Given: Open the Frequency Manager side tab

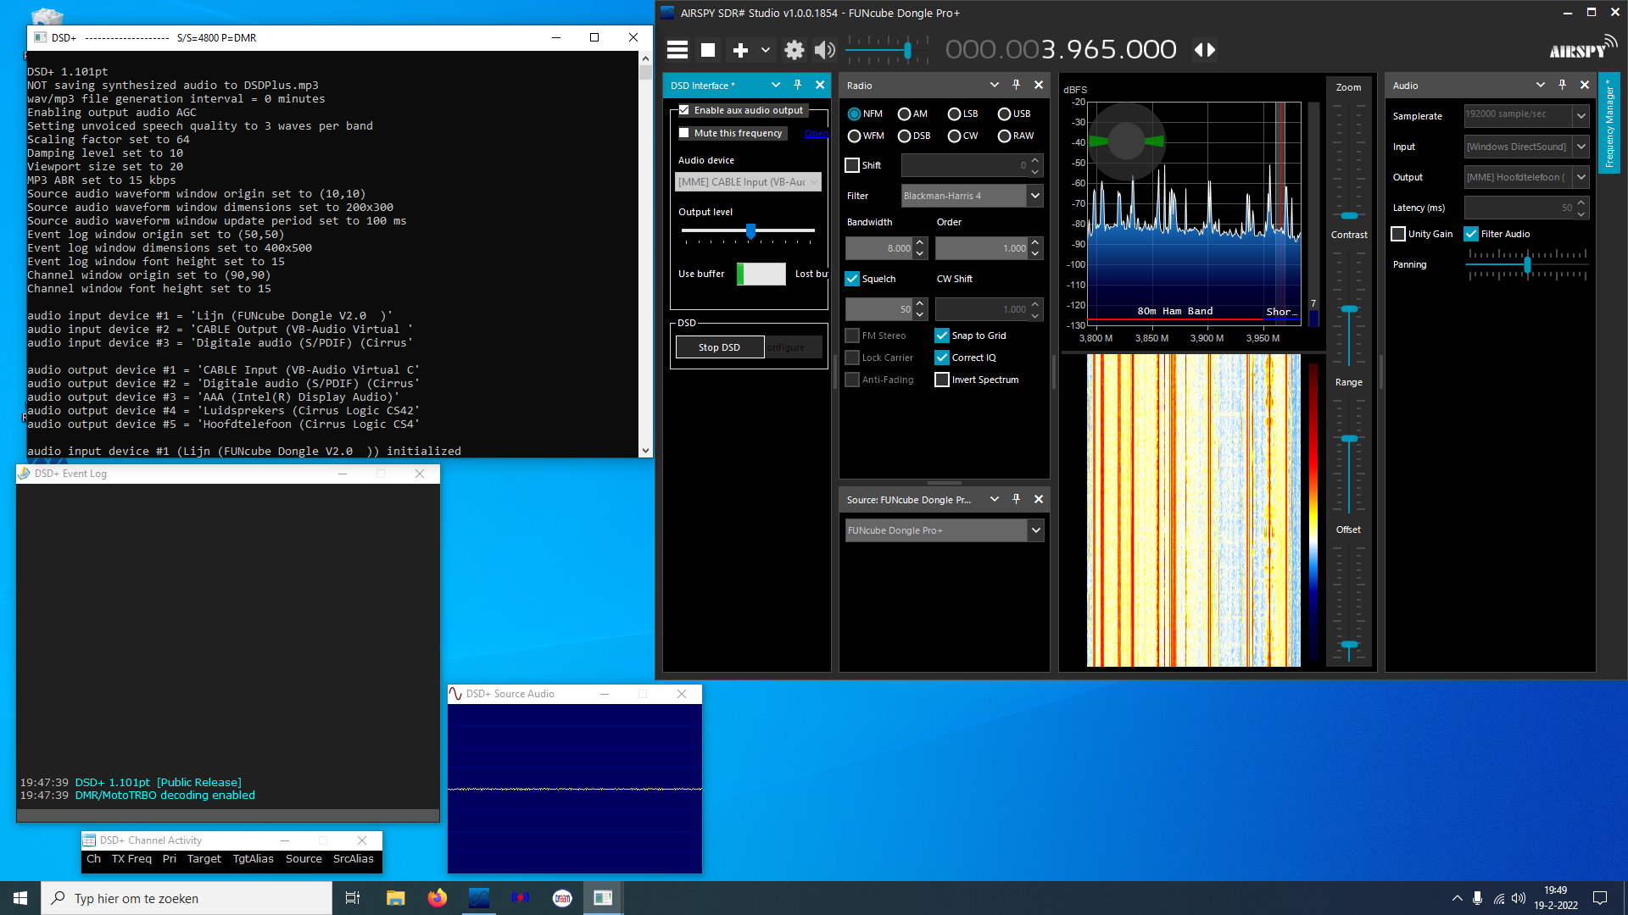Looking at the screenshot, I should click(x=1608, y=124).
